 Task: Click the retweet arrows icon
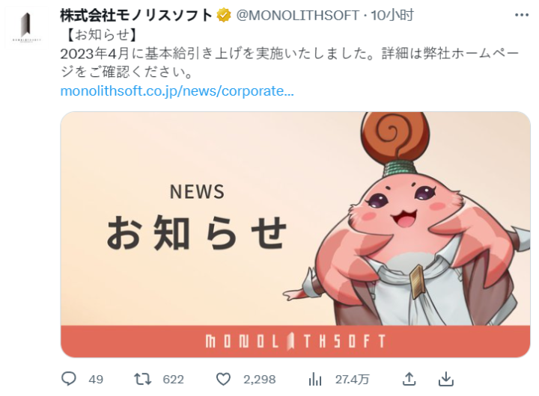click(x=142, y=379)
